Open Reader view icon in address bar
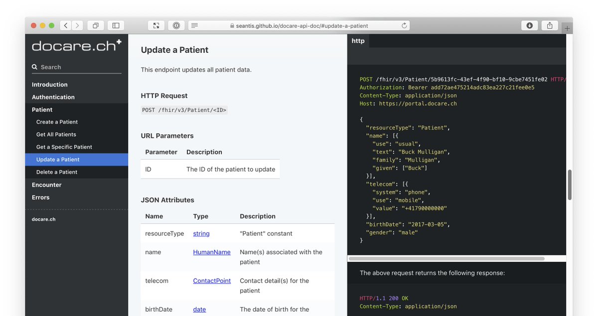598x316 pixels. click(x=194, y=25)
